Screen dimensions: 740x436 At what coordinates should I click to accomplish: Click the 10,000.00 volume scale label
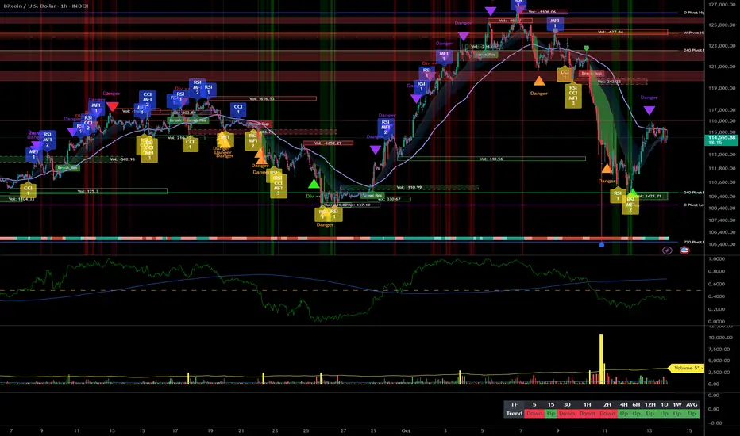tap(719, 338)
